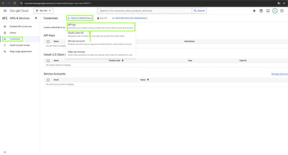The height and width of the screenshot is (155, 288).
Task: Click the browser address bar URL
Action: (57, 3)
